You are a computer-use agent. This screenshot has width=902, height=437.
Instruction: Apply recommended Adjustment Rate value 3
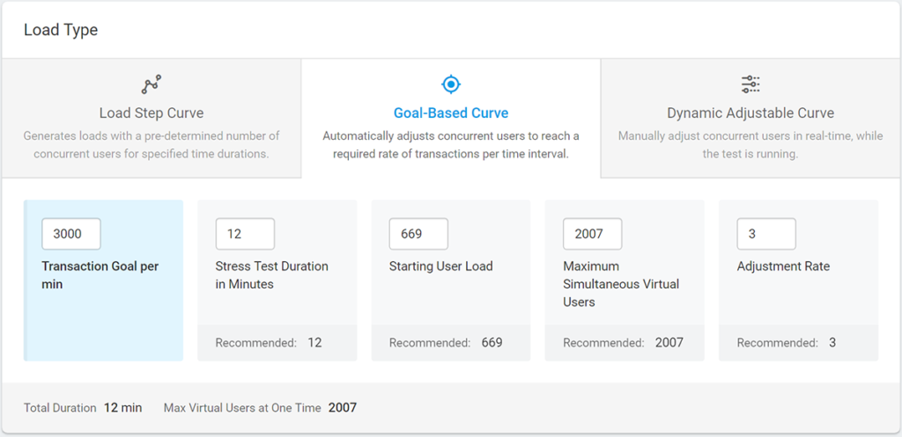(832, 343)
